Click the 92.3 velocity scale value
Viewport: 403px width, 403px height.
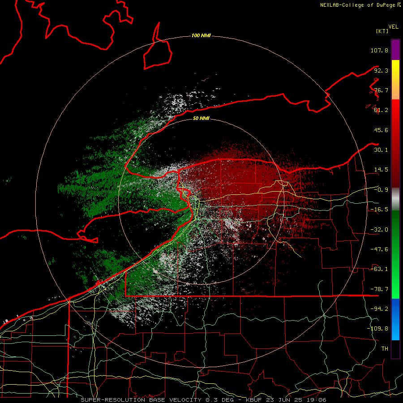(381, 70)
